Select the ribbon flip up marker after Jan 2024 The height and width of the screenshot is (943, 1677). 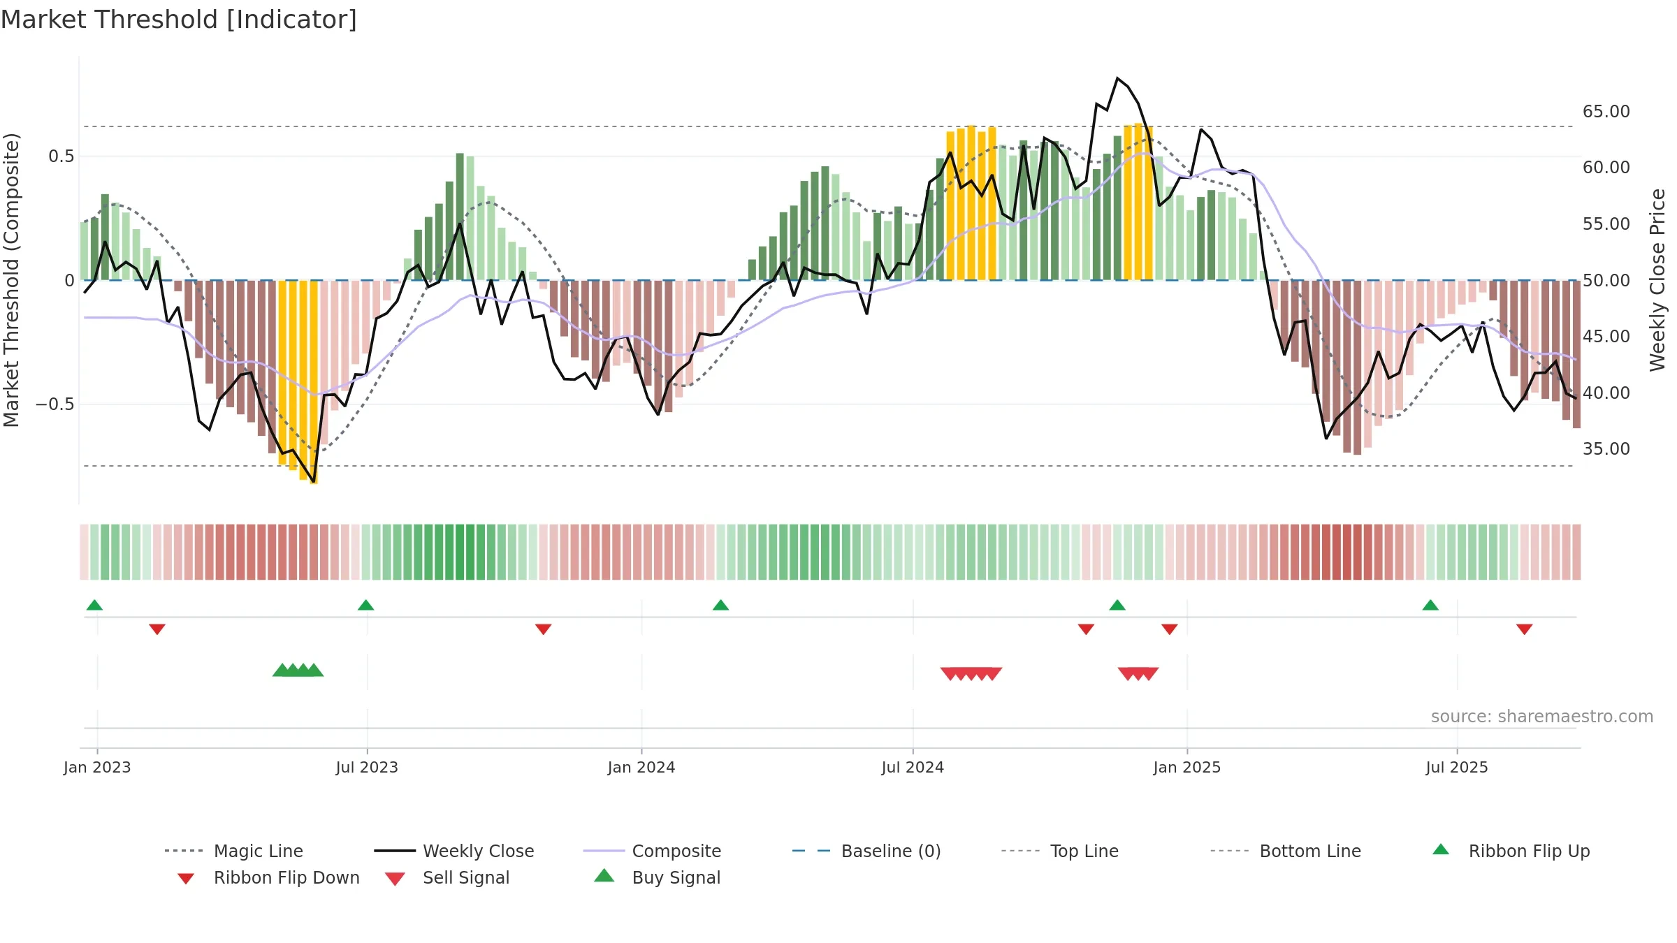point(720,605)
